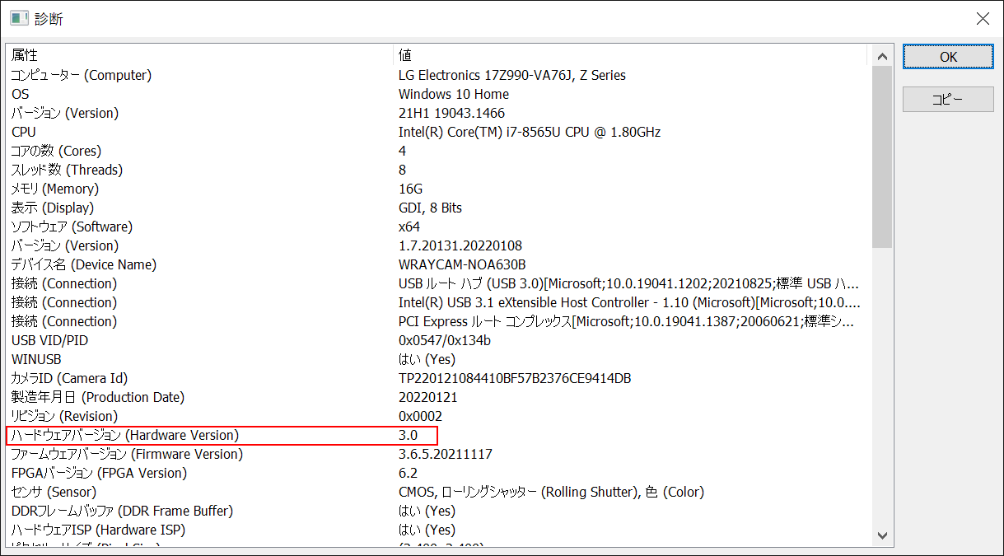
Task: Close the 診断 dialog window
Action: pos(983,18)
